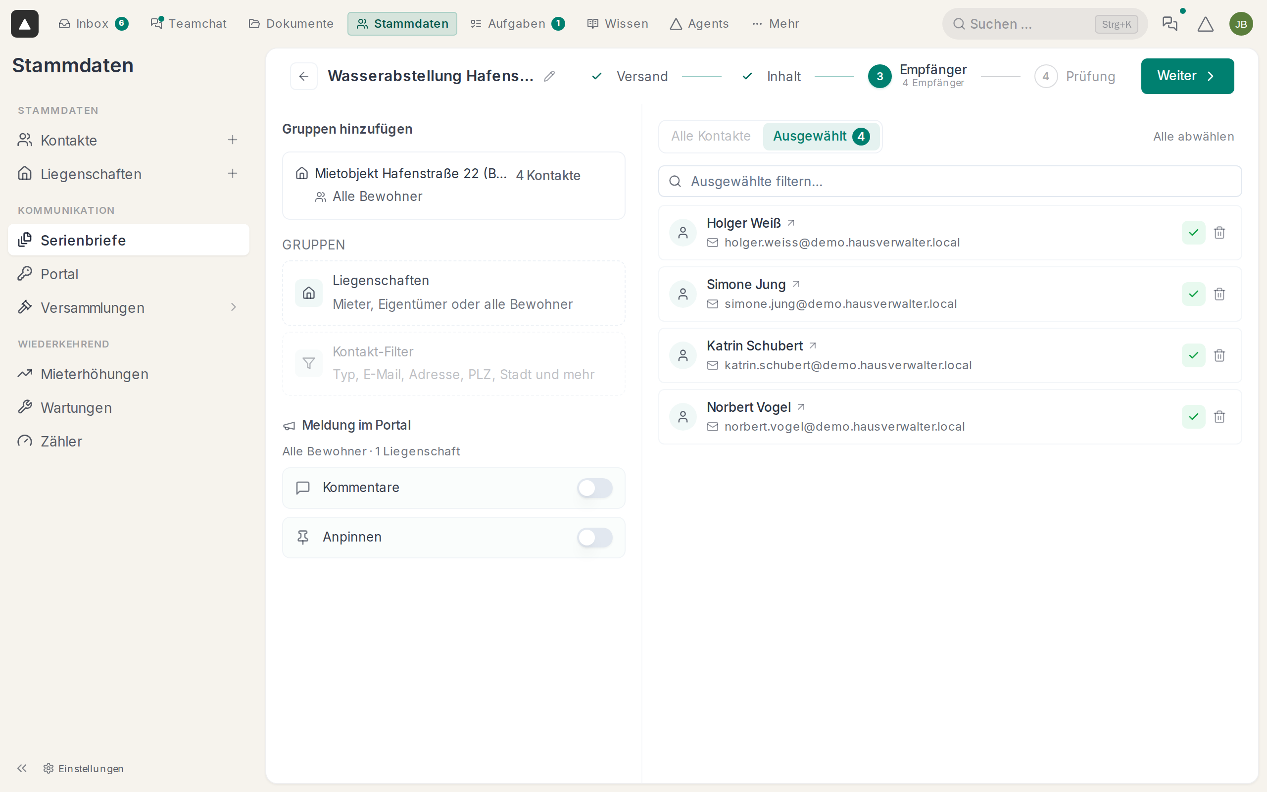
Task: Delete Holger Weiß from the recipients
Action: tap(1219, 233)
